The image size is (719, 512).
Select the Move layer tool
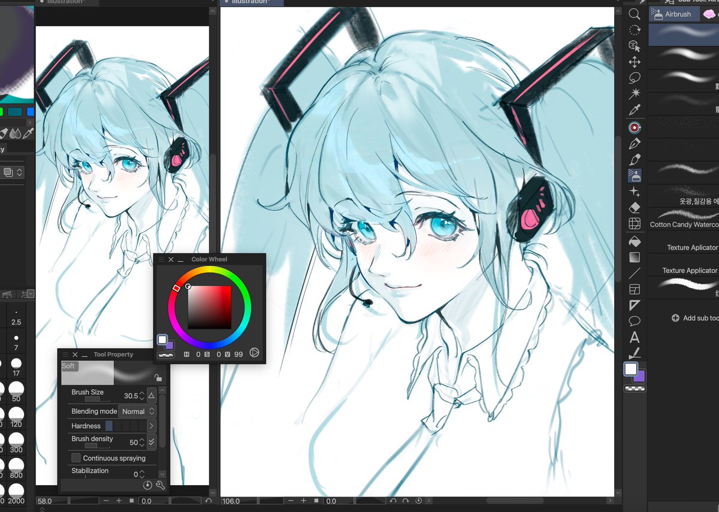tap(635, 62)
